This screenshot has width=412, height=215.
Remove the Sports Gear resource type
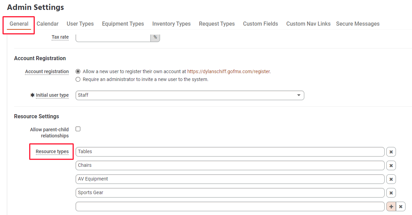pos(391,192)
